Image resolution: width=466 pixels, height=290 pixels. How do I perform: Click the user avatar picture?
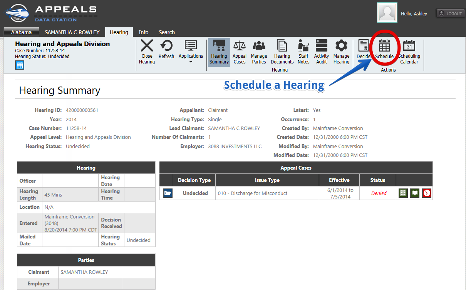387,13
